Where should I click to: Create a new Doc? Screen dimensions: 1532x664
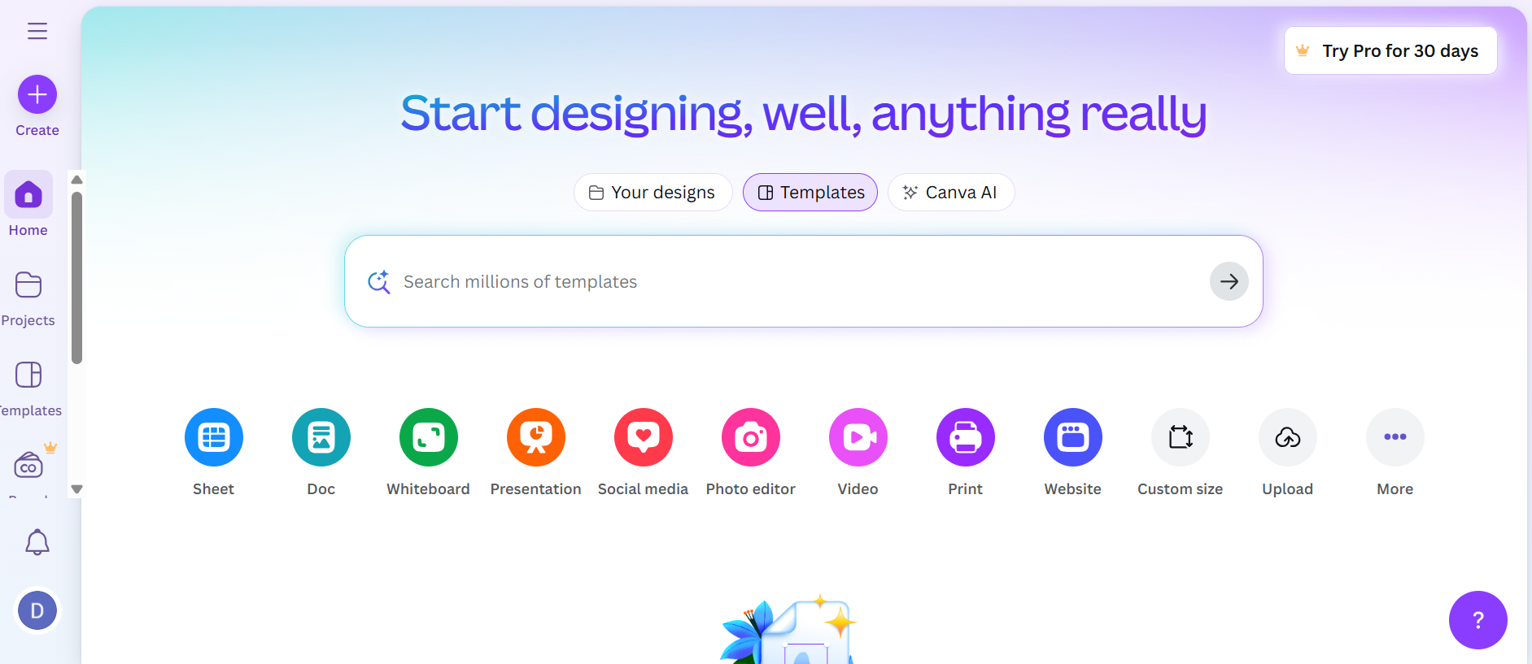[321, 437]
